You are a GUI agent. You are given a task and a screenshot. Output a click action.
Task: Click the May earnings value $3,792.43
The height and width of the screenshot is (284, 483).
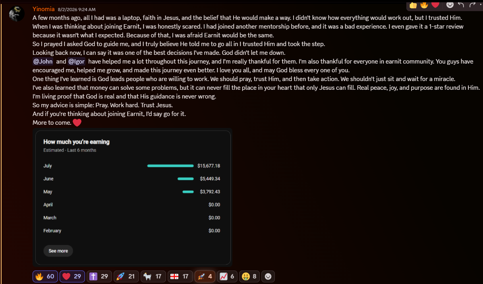click(x=210, y=192)
